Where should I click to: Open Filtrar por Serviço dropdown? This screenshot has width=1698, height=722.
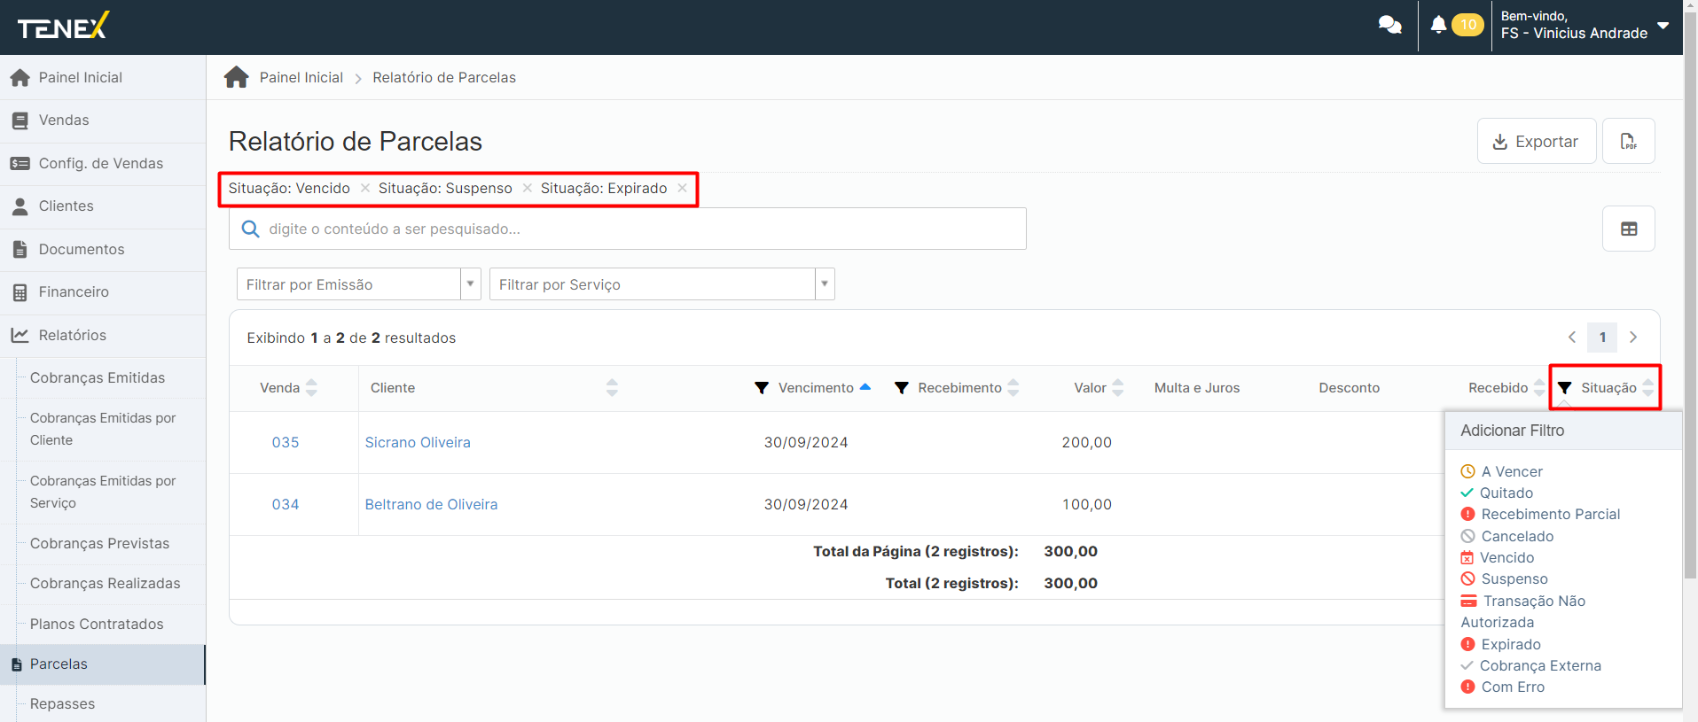point(661,284)
